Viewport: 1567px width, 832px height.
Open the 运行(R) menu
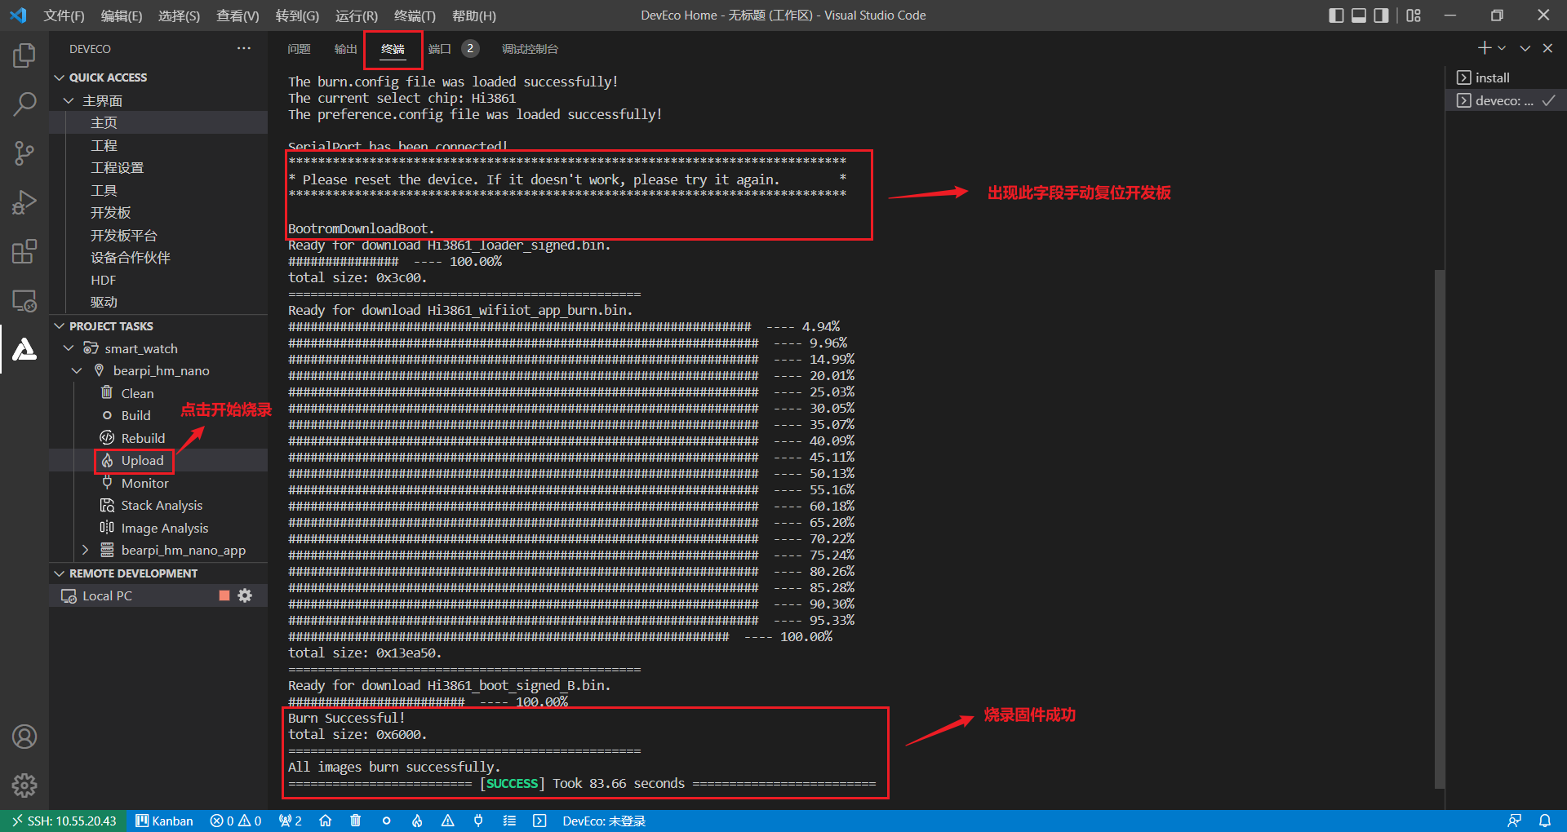[x=357, y=15]
